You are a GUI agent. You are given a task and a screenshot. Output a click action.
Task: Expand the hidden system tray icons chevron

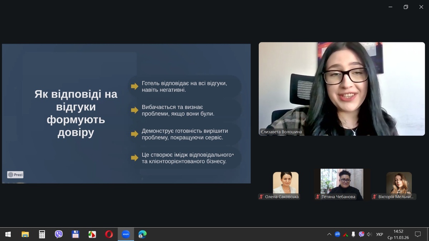coord(329,235)
